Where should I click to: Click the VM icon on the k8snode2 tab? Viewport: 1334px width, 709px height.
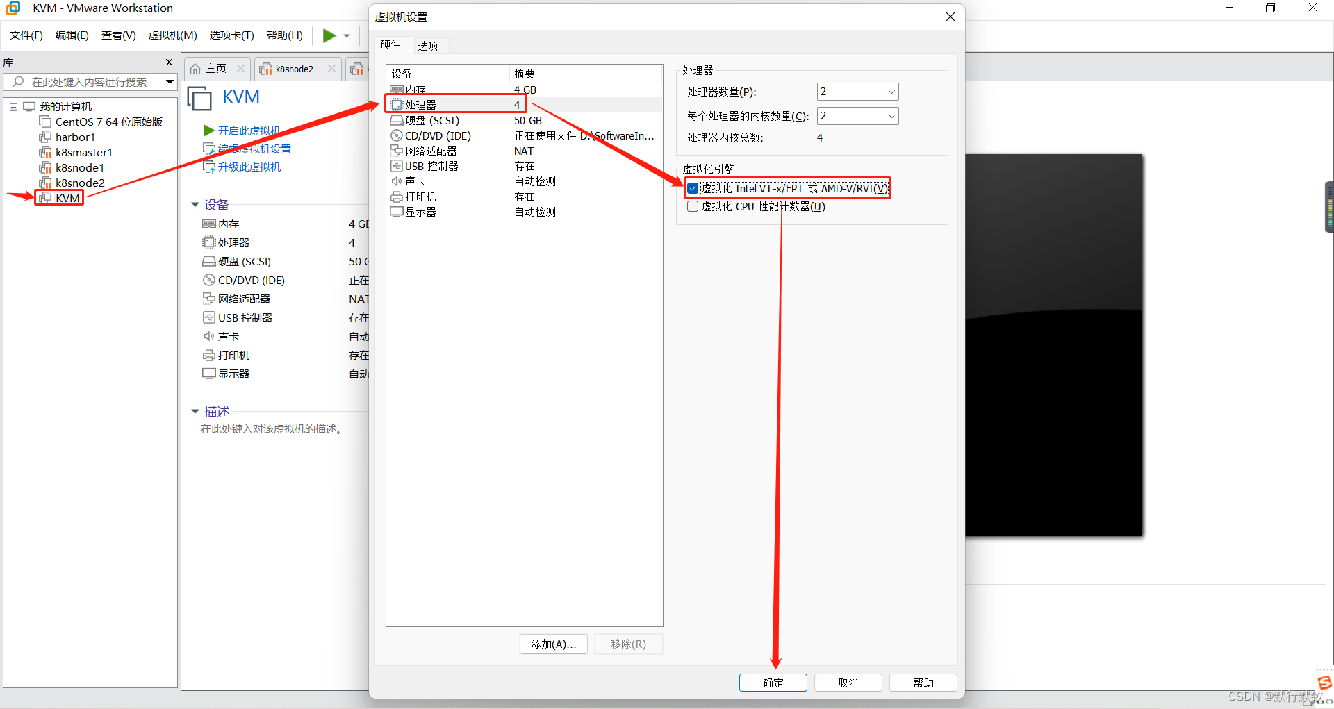tap(265, 69)
